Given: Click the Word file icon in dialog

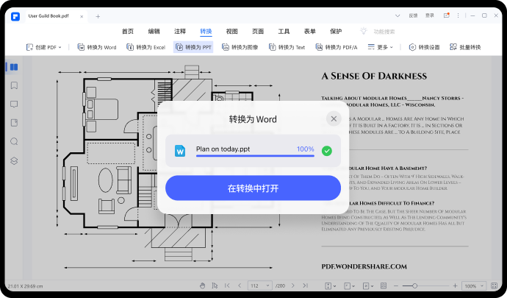Looking at the screenshot, I should click(180, 151).
